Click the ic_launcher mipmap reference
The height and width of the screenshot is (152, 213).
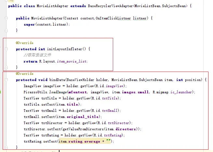pyautogui.click(x=181, y=92)
